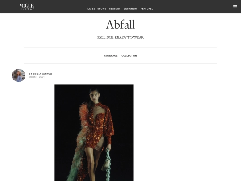Open the author's circular avatar photo

point(19,75)
